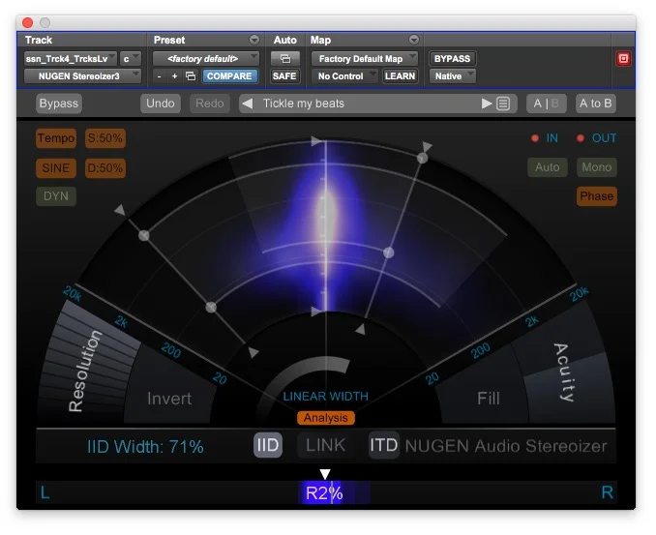
Task: Toggle the Phase button
Action: coord(597,196)
